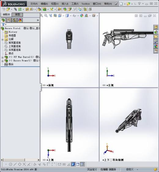Expand the 注解 annotations node

tap(2, 39)
